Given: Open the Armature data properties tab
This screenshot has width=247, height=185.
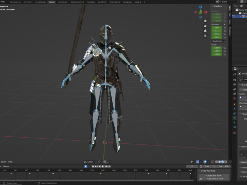Looking at the screenshot, I should point(235,118).
